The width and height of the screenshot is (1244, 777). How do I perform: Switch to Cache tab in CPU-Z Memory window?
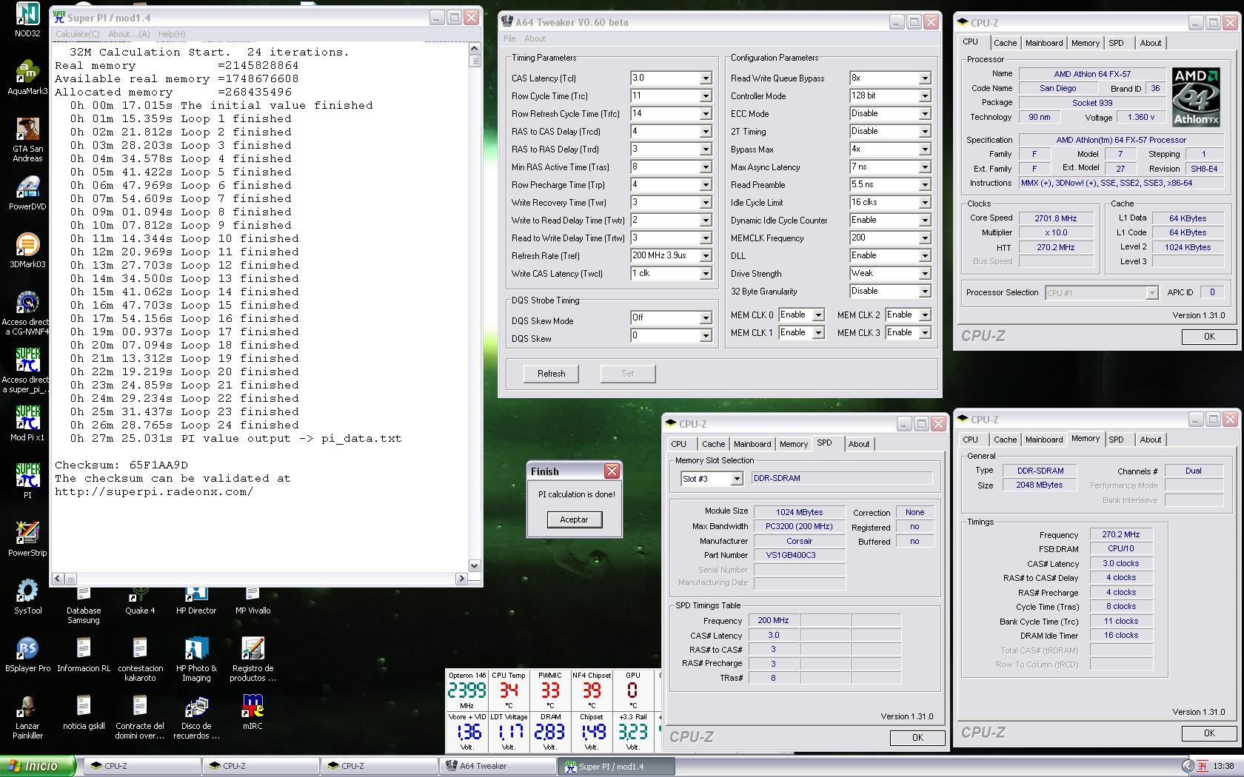[1005, 440]
